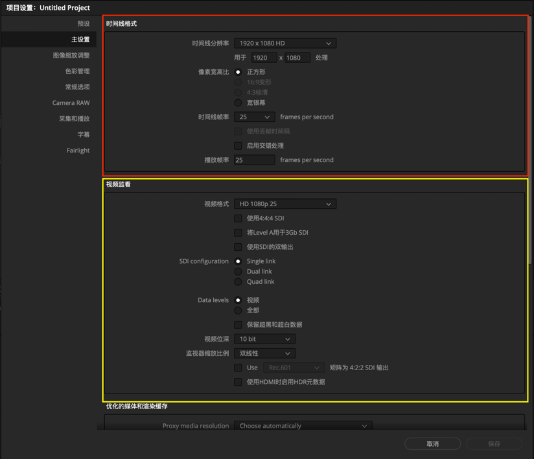Open the 视频位深 10 bit dropdown
Viewport: 534px width, 459px height.
point(264,338)
